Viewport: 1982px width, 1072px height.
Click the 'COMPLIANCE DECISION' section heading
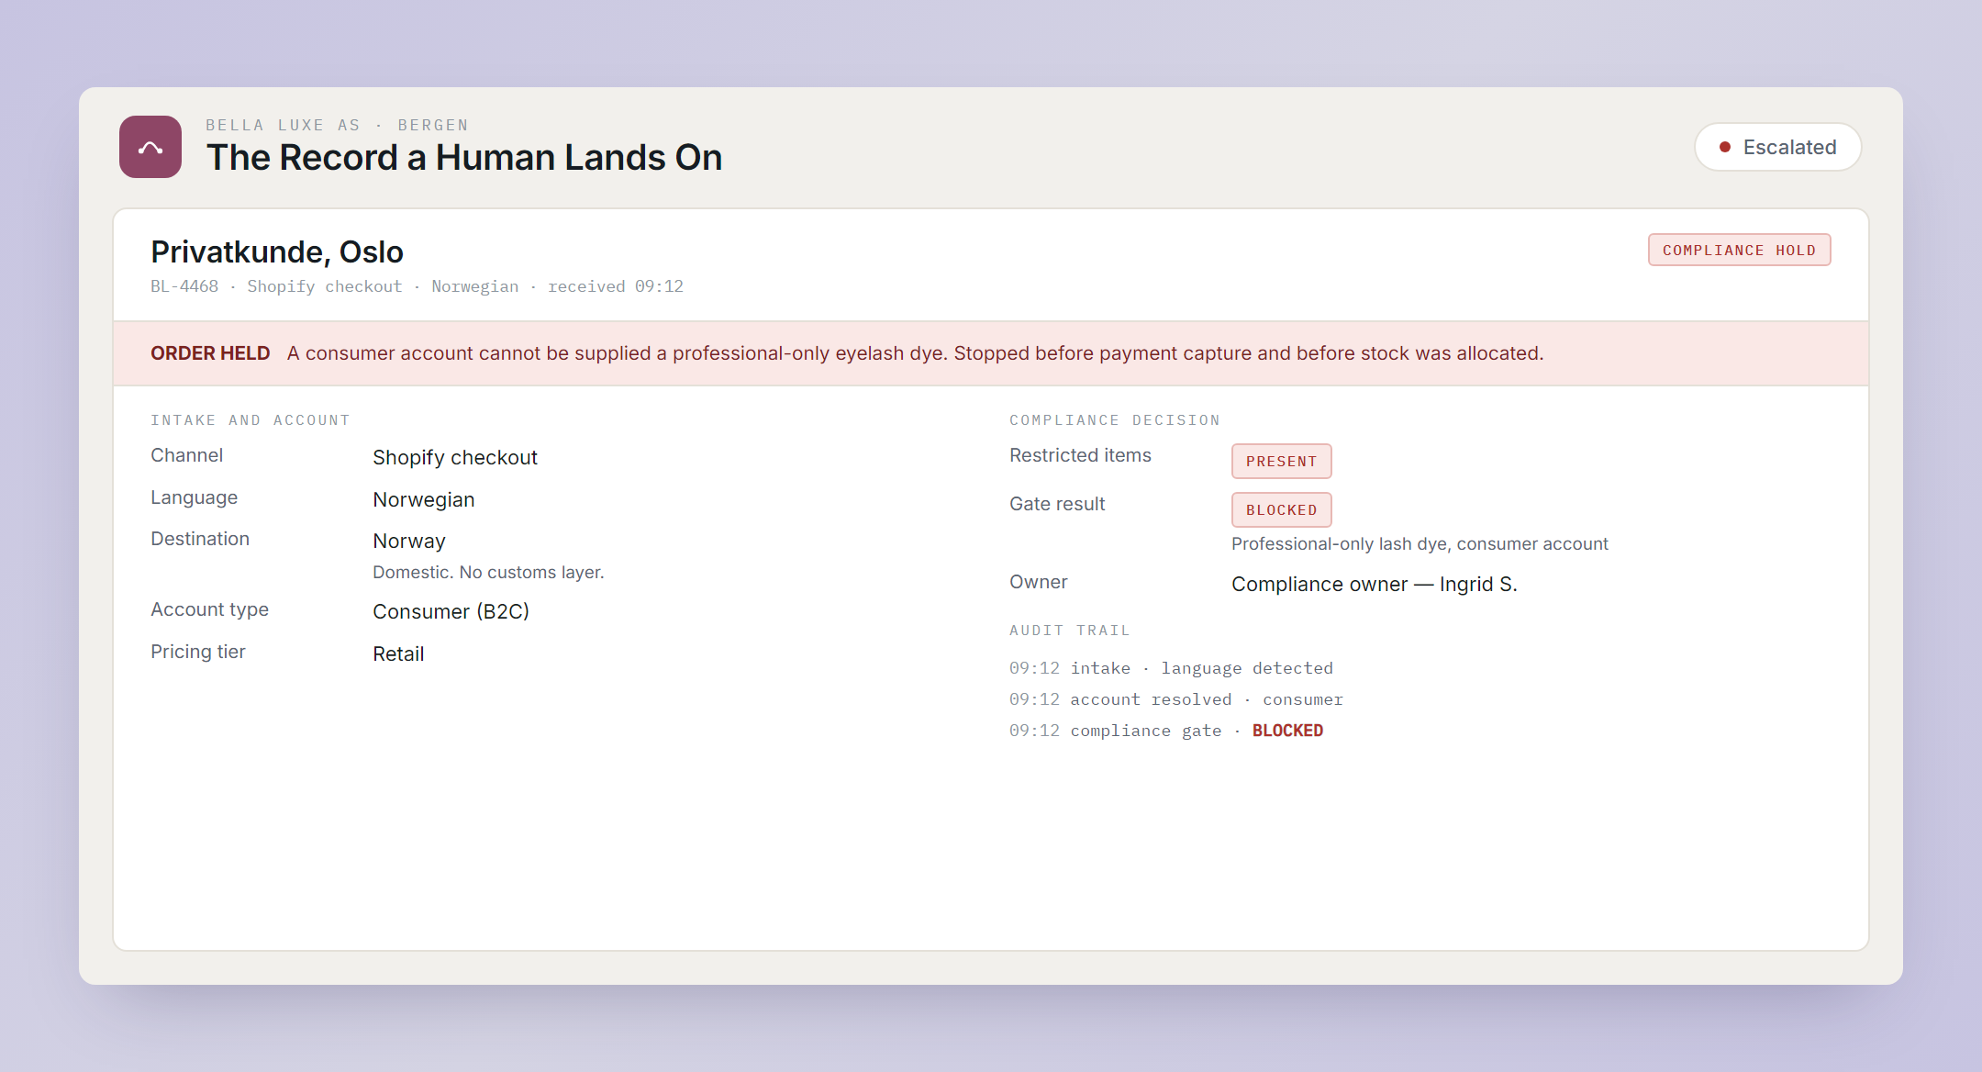1115,420
